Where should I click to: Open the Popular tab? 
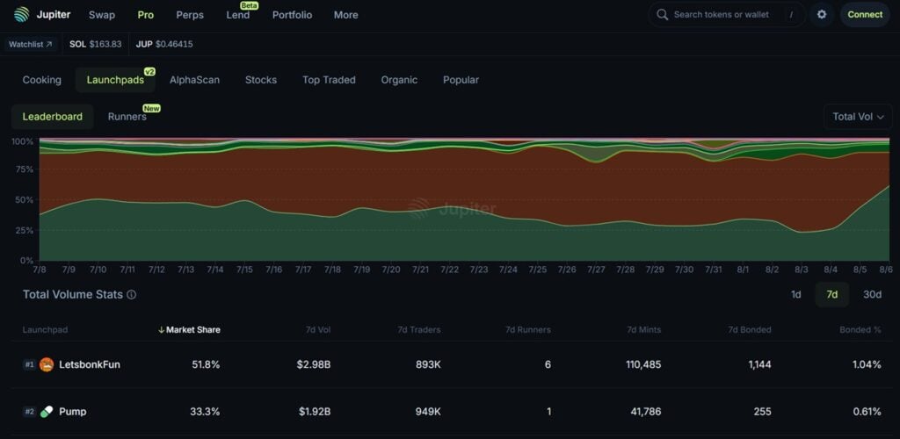coord(461,80)
